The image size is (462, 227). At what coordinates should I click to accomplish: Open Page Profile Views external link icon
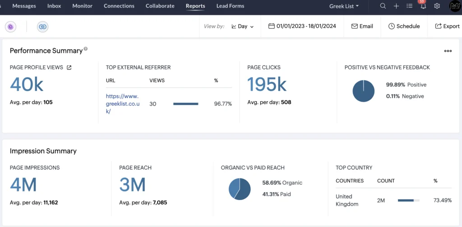click(69, 68)
